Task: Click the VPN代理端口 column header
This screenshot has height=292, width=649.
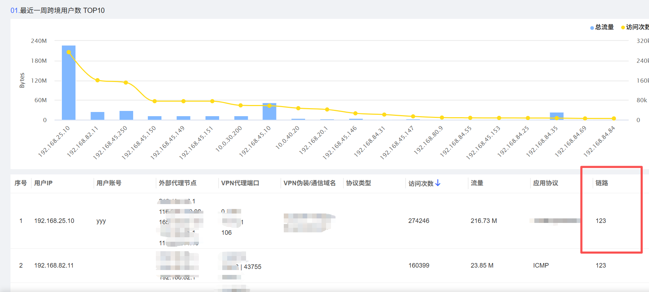Action: tap(240, 183)
